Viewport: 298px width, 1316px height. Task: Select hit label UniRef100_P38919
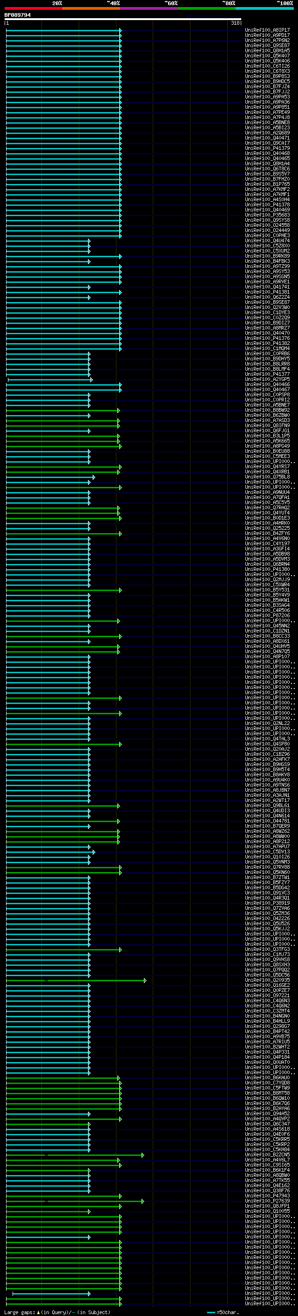tap(267, 903)
